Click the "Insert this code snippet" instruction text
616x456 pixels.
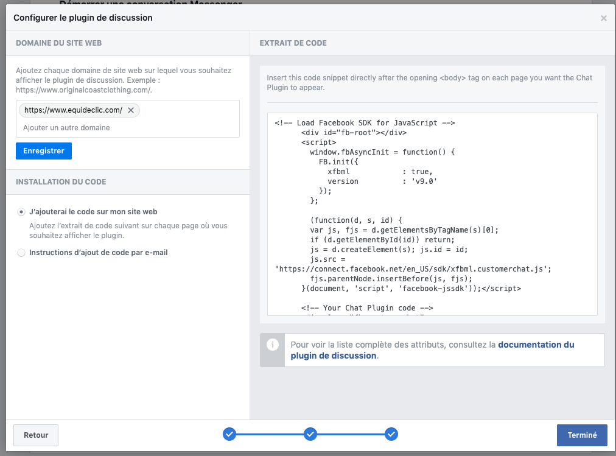tap(429, 82)
